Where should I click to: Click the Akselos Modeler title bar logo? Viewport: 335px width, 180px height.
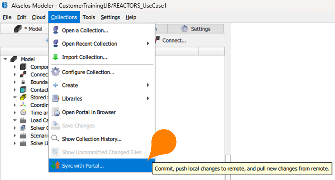tap(5, 5)
